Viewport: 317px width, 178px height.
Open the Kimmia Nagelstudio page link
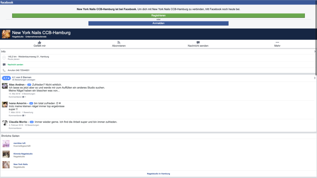pos(23,154)
